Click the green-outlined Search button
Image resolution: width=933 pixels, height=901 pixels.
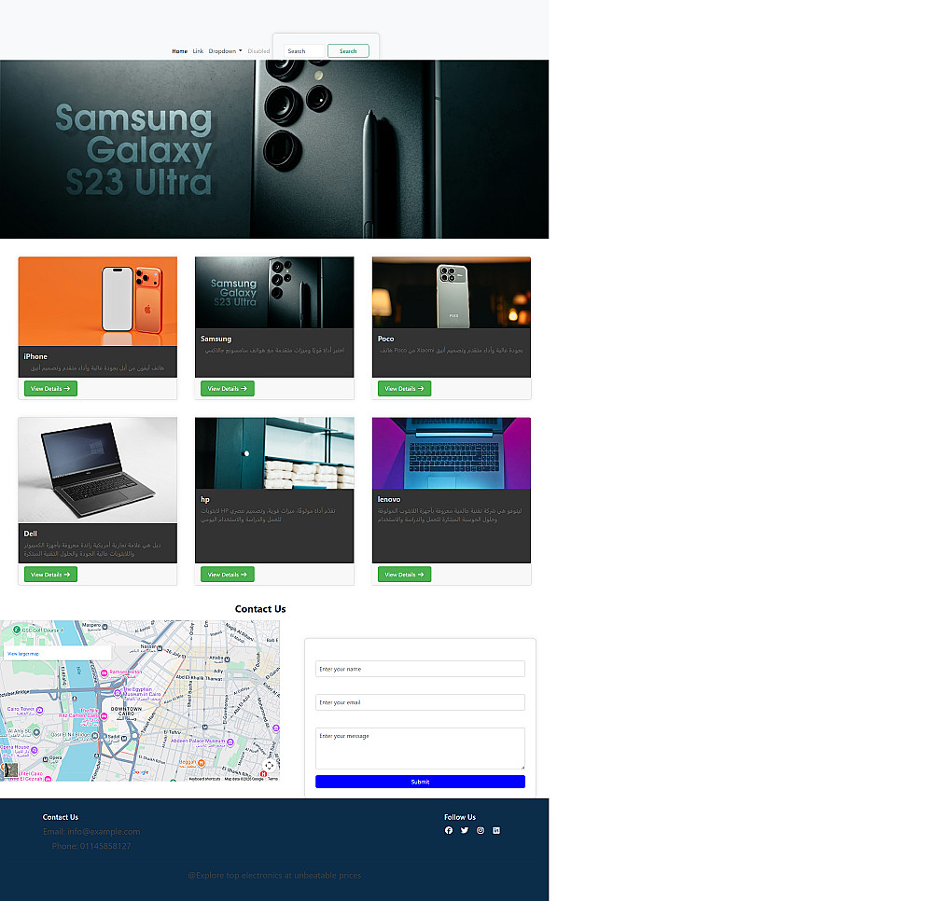coord(348,51)
